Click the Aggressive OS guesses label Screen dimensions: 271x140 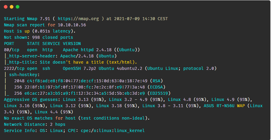pos(32,99)
